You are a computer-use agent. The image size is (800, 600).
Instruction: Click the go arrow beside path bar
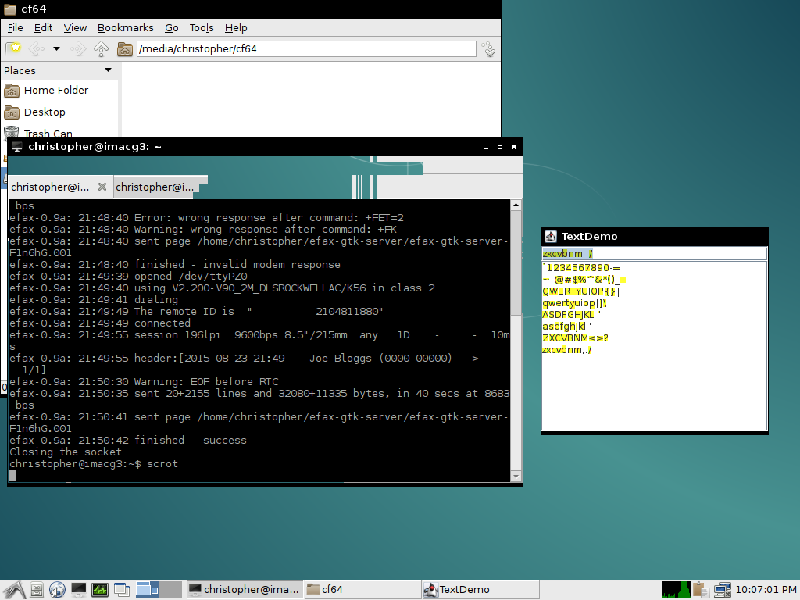click(489, 49)
